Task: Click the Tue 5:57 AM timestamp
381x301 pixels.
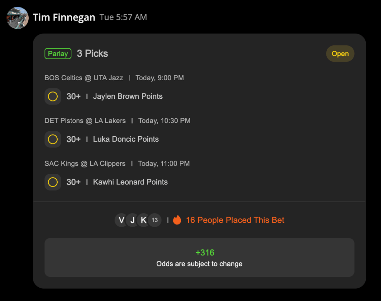Action: click(x=123, y=17)
